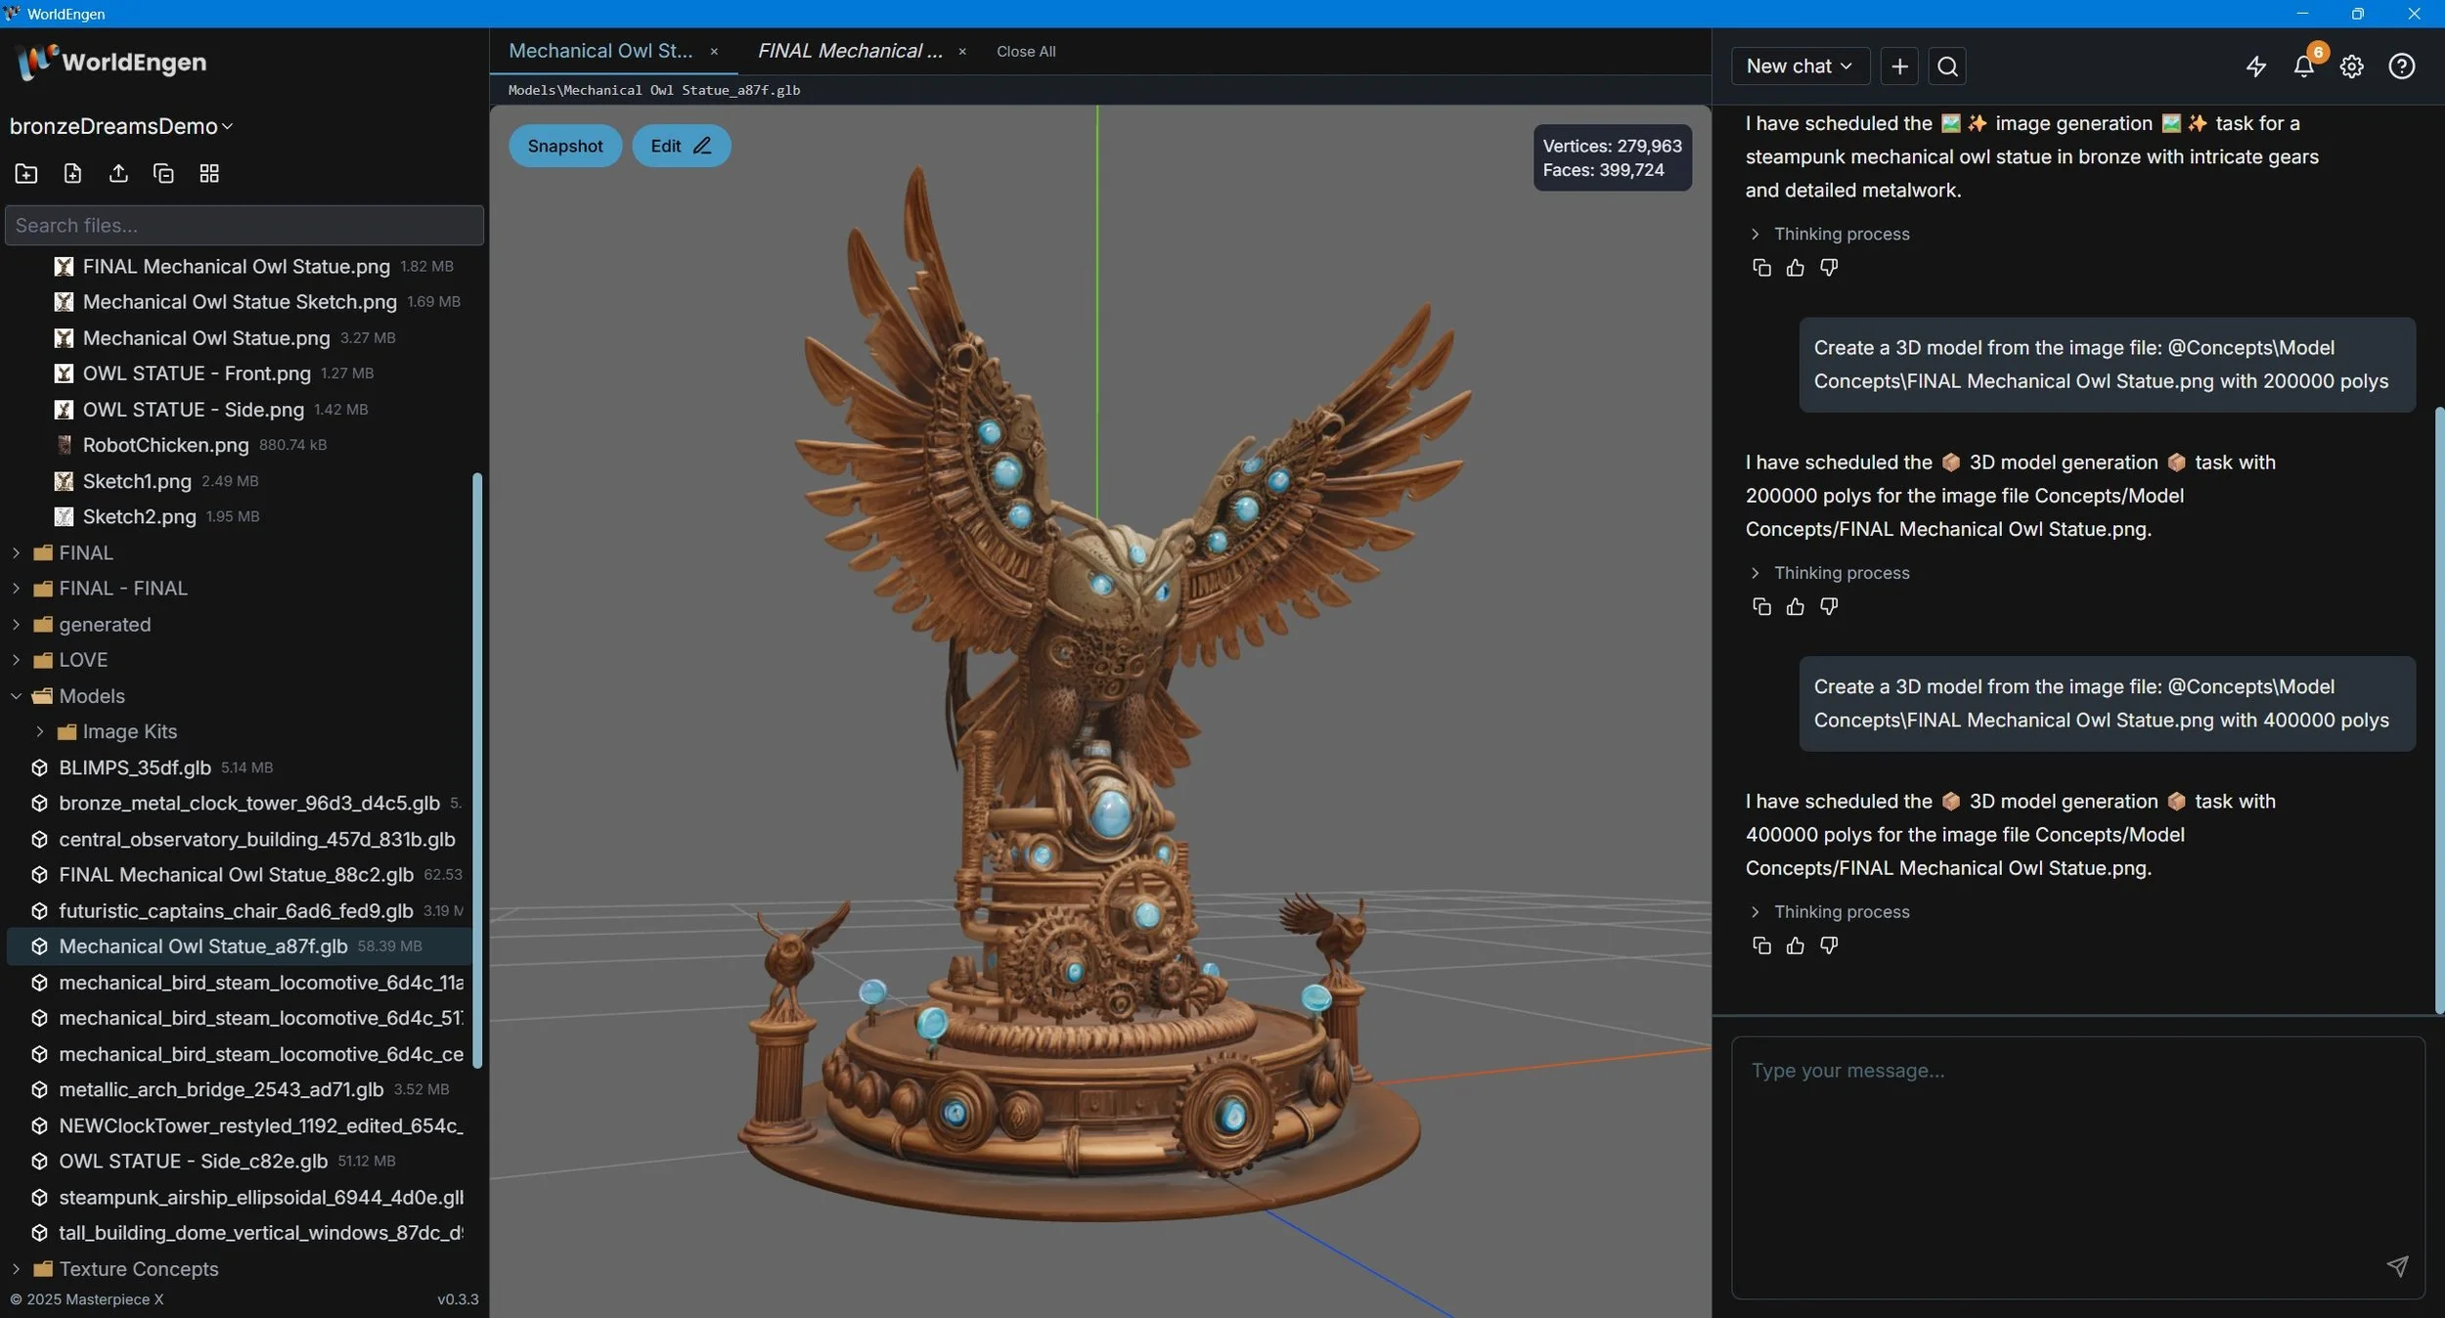
Task: Click Close All tabs link
Action: pyautogui.click(x=1025, y=52)
